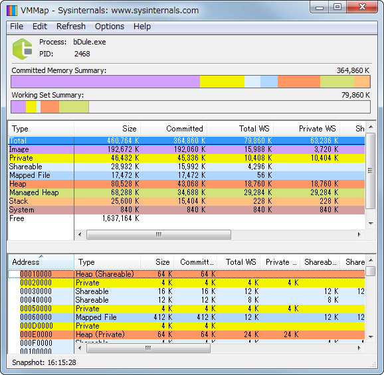Image resolution: width=384 pixels, height=375 pixels.
Task: Click details list horizontal scroll right arrow
Action: 359,348
